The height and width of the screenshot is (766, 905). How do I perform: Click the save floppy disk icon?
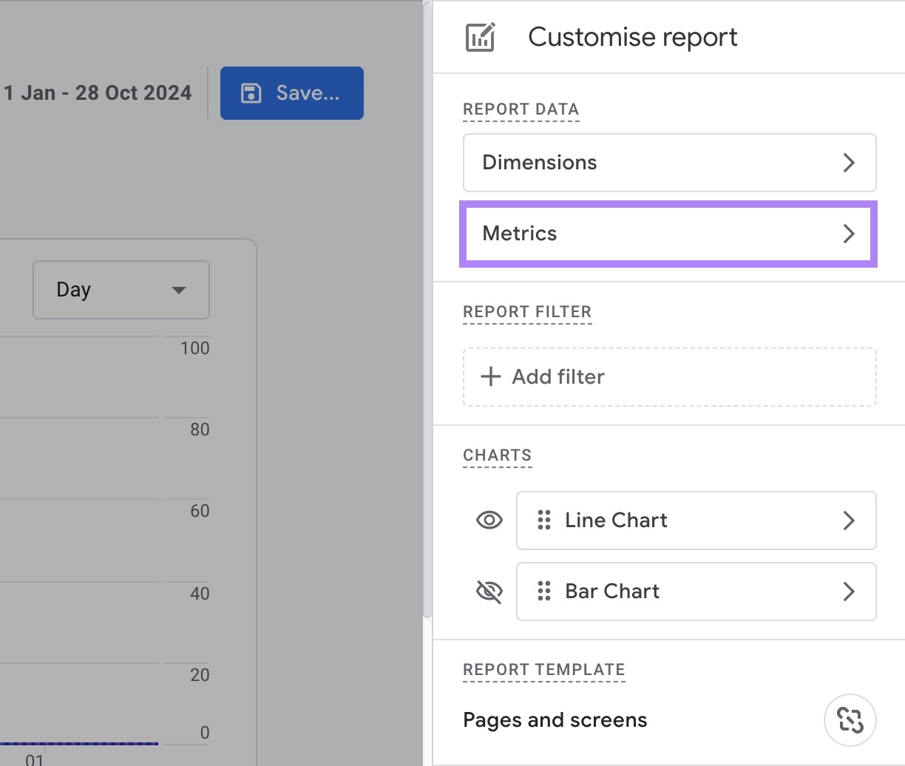click(x=251, y=92)
